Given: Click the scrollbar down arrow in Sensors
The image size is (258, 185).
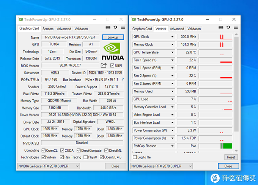Looking at the screenshot, I should pos(236,151).
